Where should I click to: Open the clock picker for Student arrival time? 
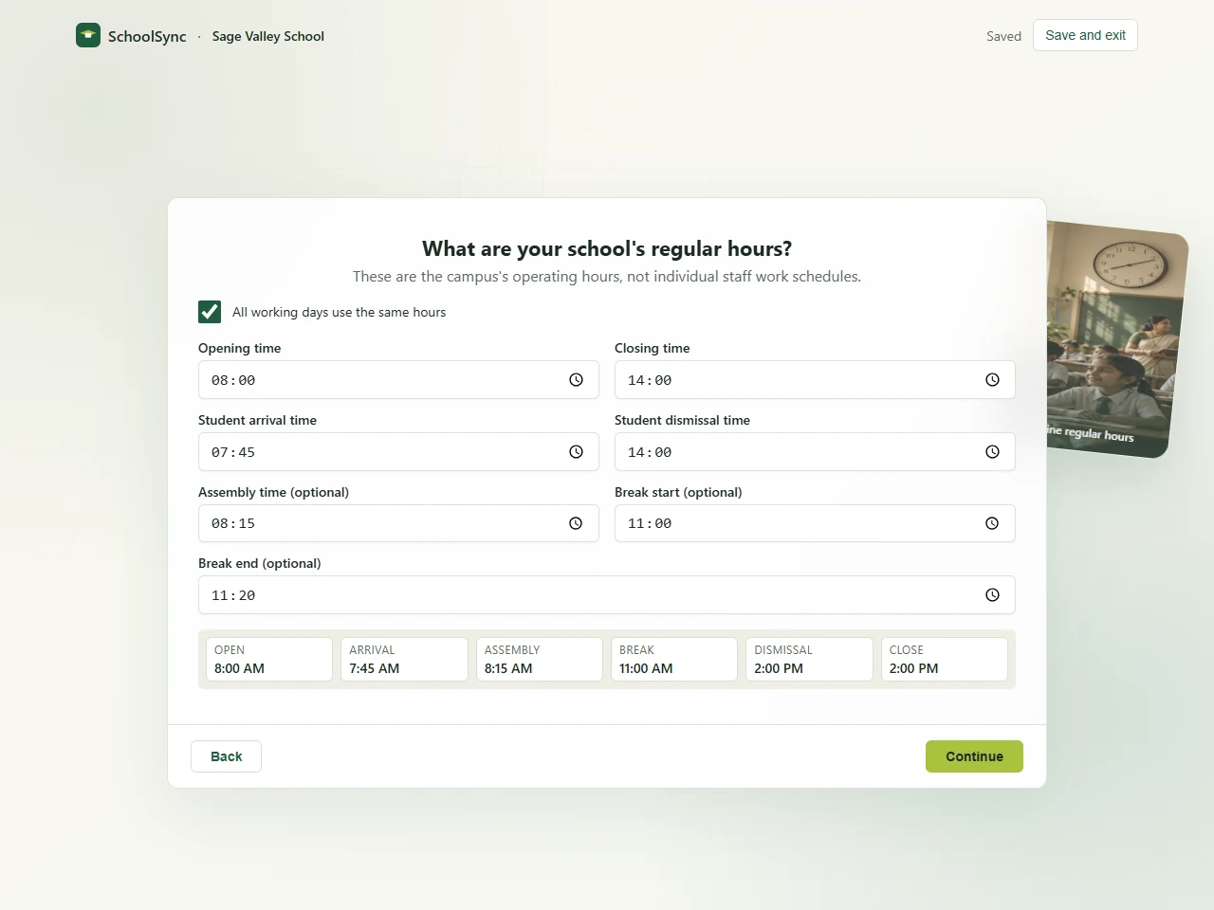pos(576,452)
